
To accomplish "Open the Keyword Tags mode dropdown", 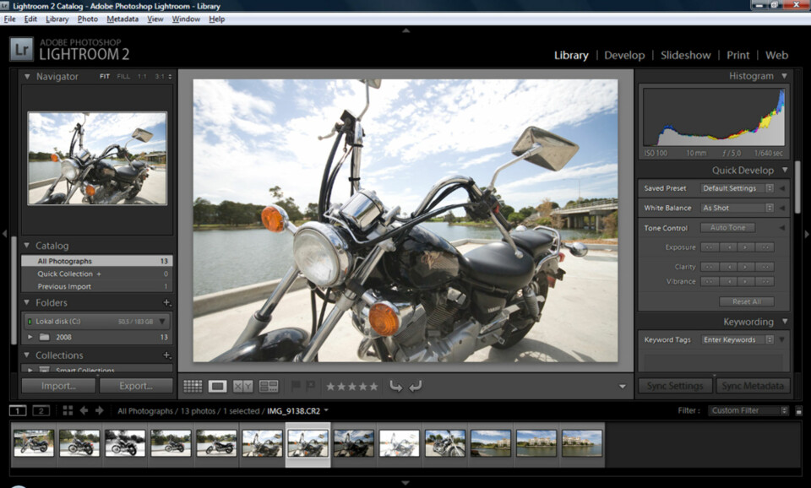I will [x=737, y=339].
